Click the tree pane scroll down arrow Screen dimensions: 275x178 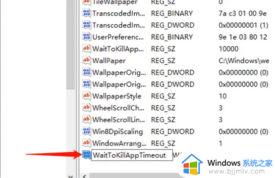point(71,176)
